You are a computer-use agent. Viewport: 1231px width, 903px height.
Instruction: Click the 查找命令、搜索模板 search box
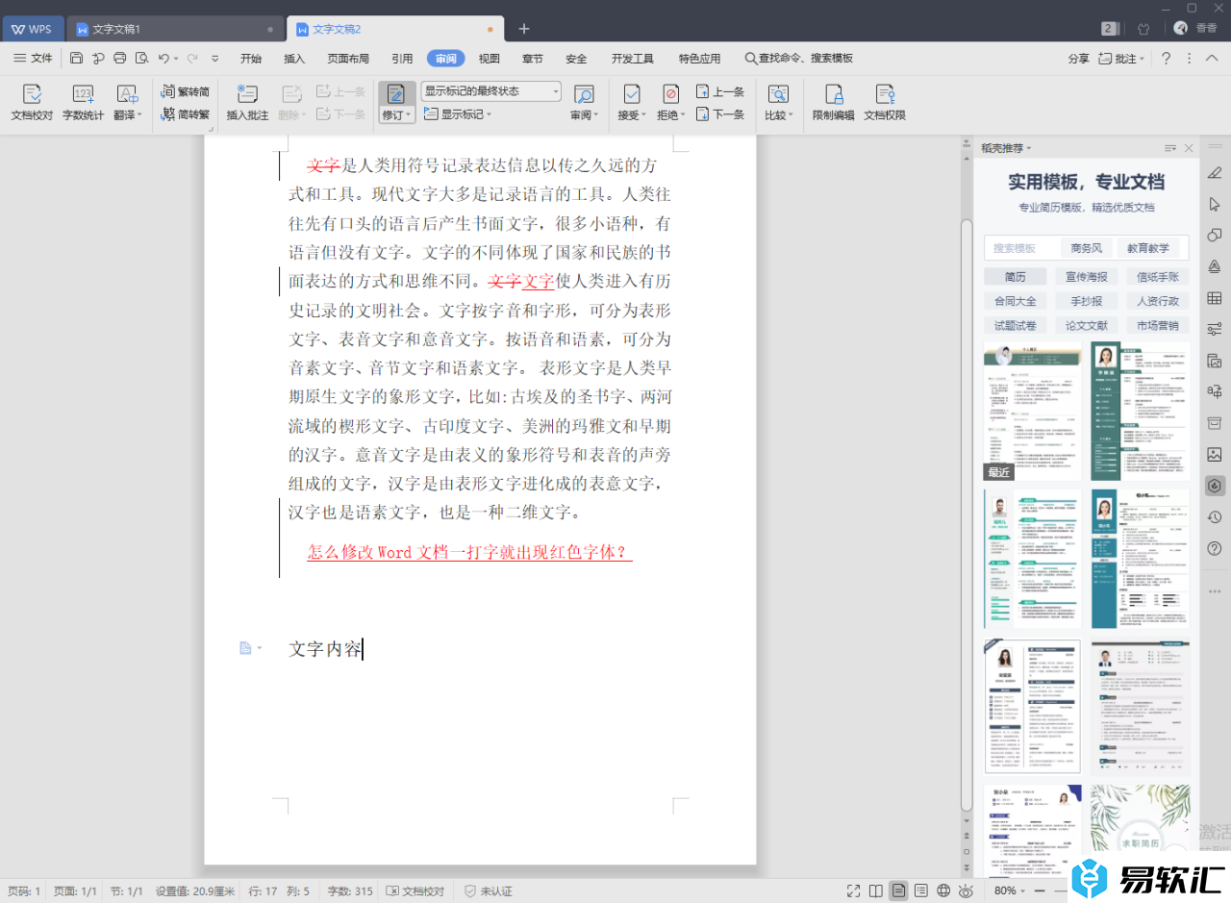click(x=799, y=59)
